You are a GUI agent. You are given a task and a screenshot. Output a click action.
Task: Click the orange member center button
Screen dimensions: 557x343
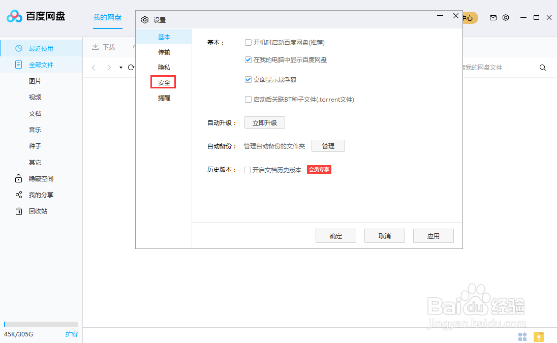tap(470, 18)
